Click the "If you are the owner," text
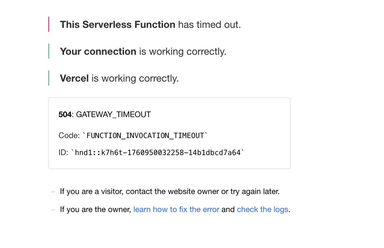The height and width of the screenshot is (248, 384). coord(95,210)
